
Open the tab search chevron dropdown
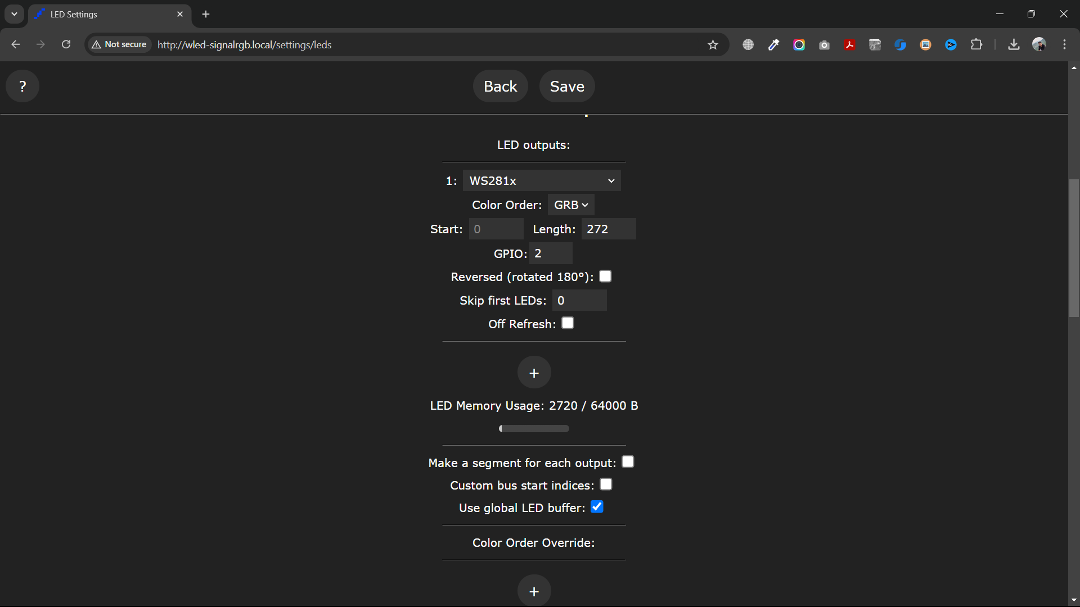coord(14,14)
